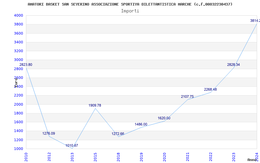Select the 1909.78 peak label for 2015
This screenshot has width=260, height=163.
pyautogui.click(x=95, y=105)
